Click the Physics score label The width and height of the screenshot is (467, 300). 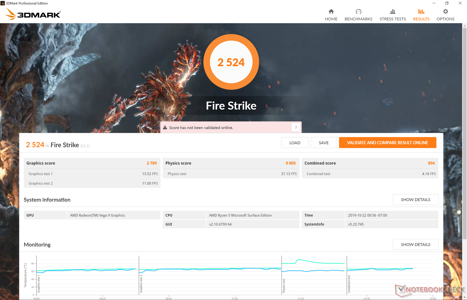pos(178,163)
